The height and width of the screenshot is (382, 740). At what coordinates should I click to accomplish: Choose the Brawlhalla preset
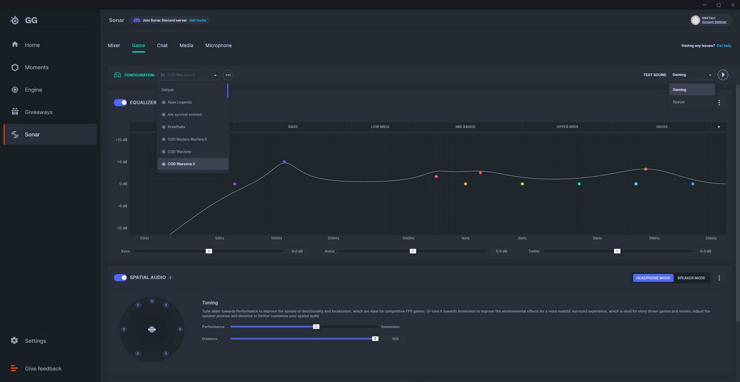coord(193,127)
